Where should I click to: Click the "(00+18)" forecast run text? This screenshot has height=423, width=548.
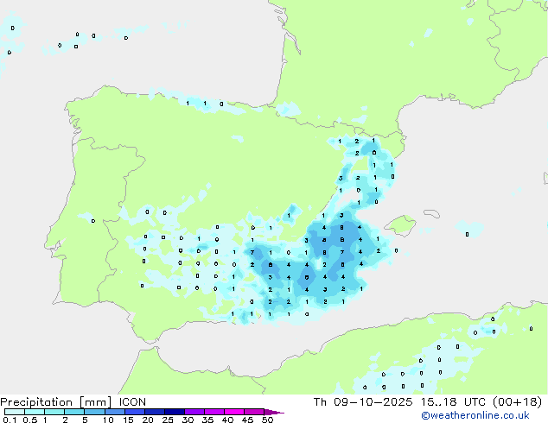click(x=517, y=402)
